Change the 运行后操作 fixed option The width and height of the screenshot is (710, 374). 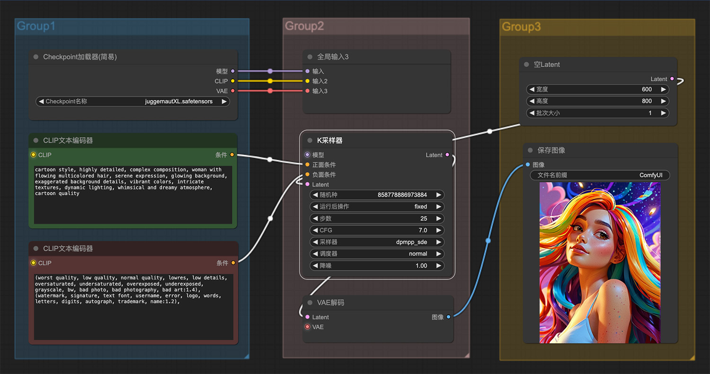[x=377, y=207]
